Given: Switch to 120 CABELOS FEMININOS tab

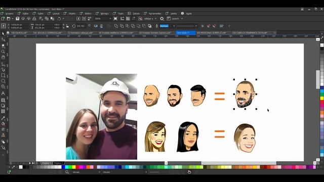Looking at the screenshot, I should [250, 32].
